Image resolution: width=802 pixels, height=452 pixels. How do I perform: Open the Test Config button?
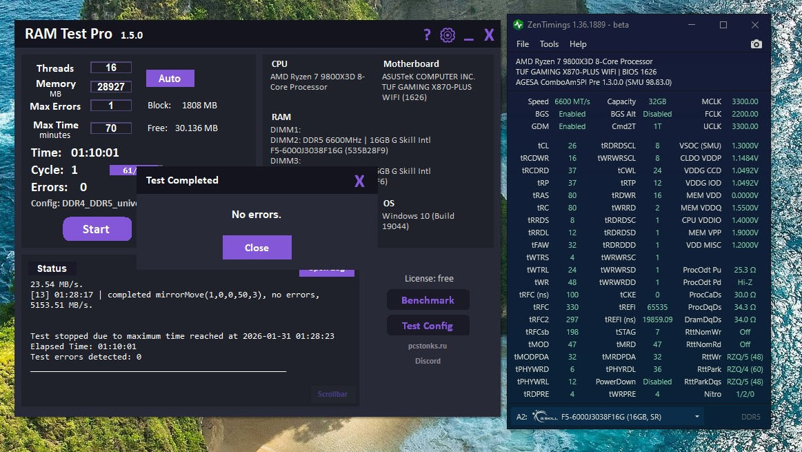[428, 326]
